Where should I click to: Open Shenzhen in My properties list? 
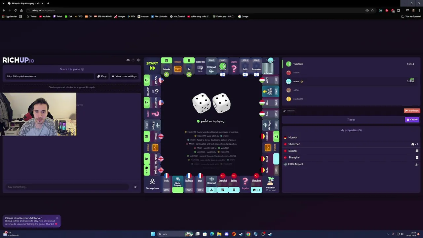(x=351, y=144)
